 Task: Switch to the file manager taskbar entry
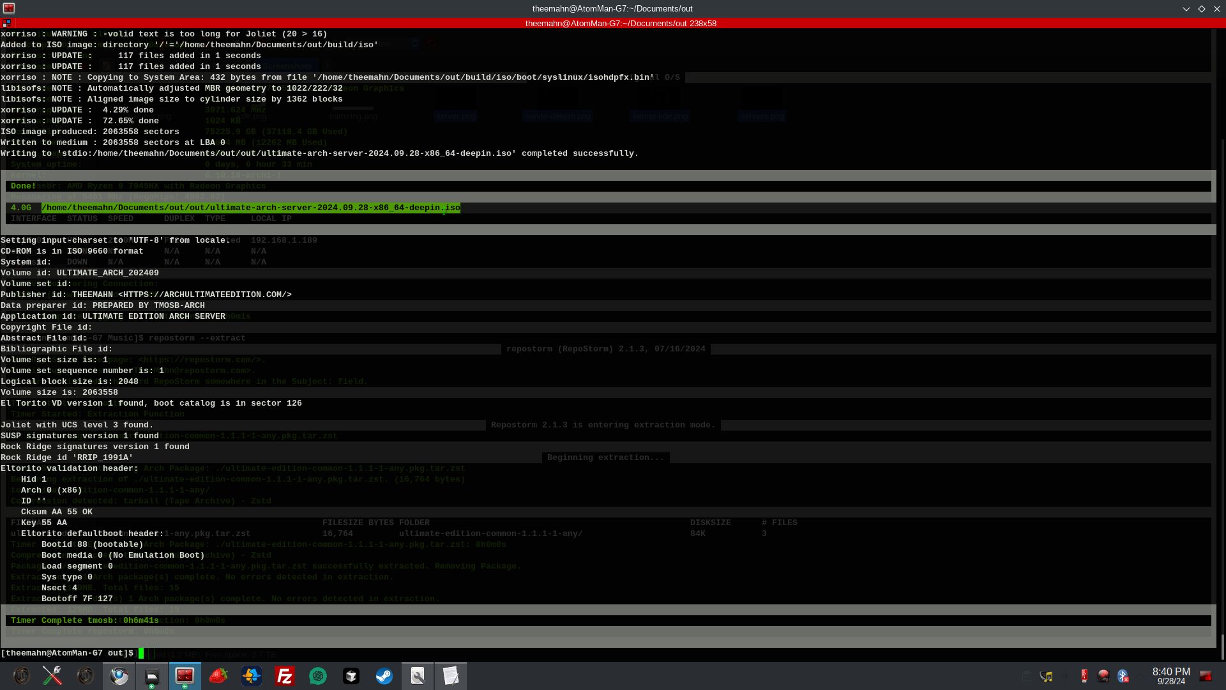click(152, 675)
